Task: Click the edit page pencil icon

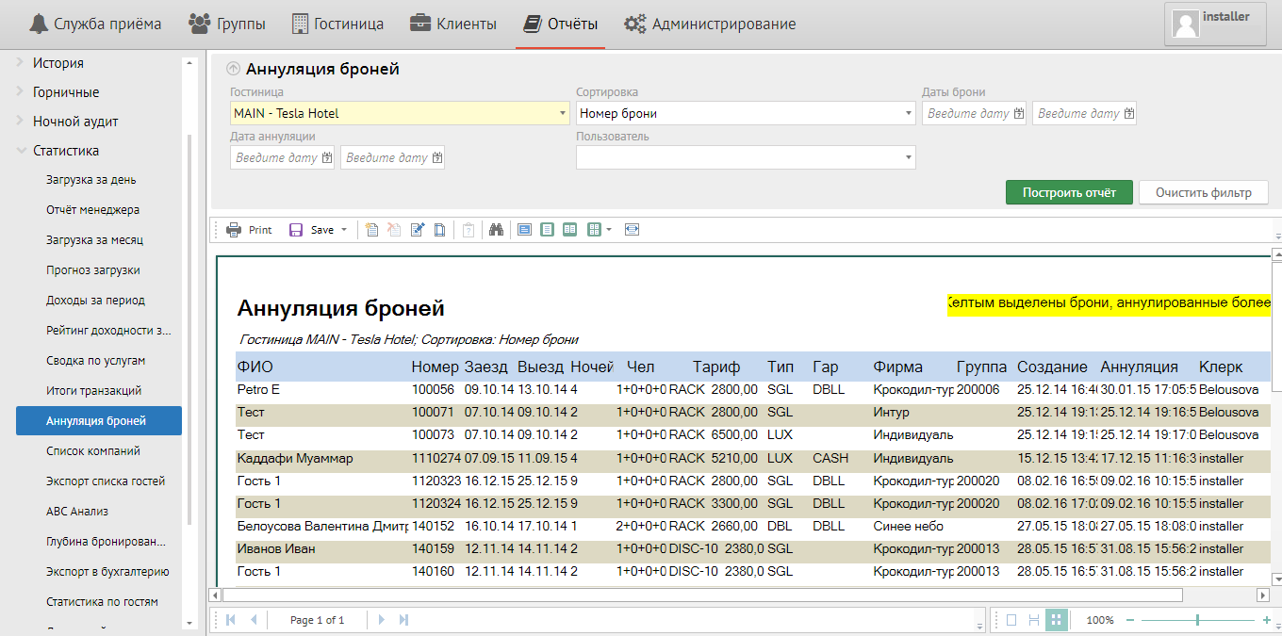Action: 418,230
